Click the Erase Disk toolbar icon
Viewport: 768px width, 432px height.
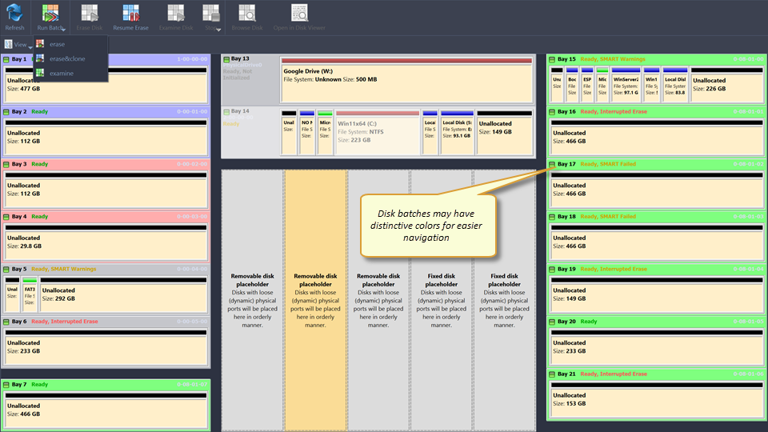tap(90, 13)
